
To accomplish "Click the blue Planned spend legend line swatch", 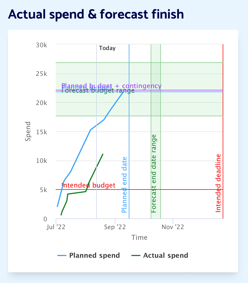I will 62,255.
